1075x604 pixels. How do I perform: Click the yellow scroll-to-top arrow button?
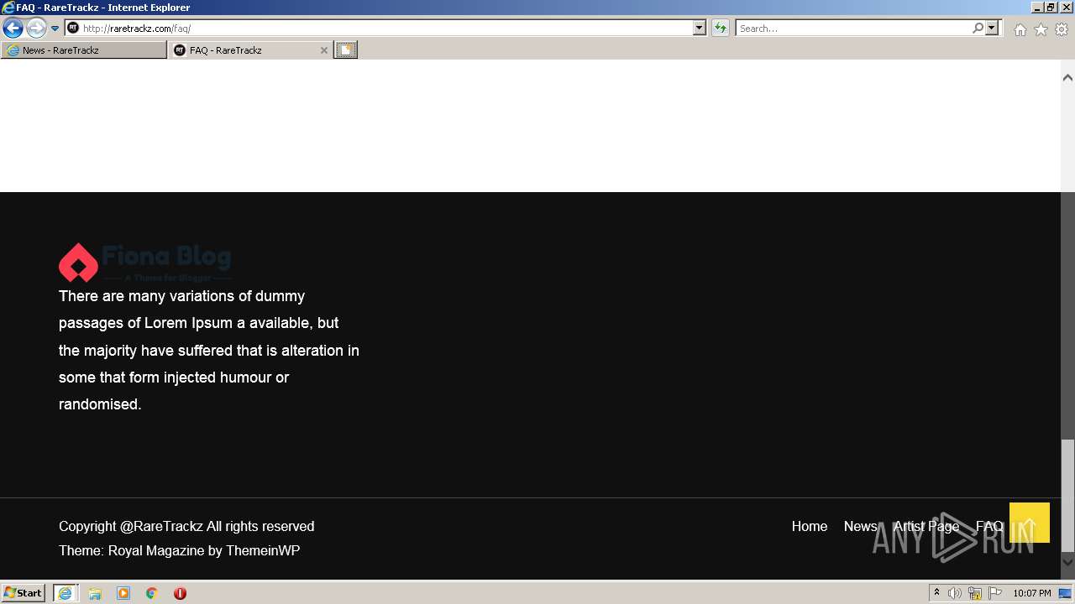tap(1030, 523)
